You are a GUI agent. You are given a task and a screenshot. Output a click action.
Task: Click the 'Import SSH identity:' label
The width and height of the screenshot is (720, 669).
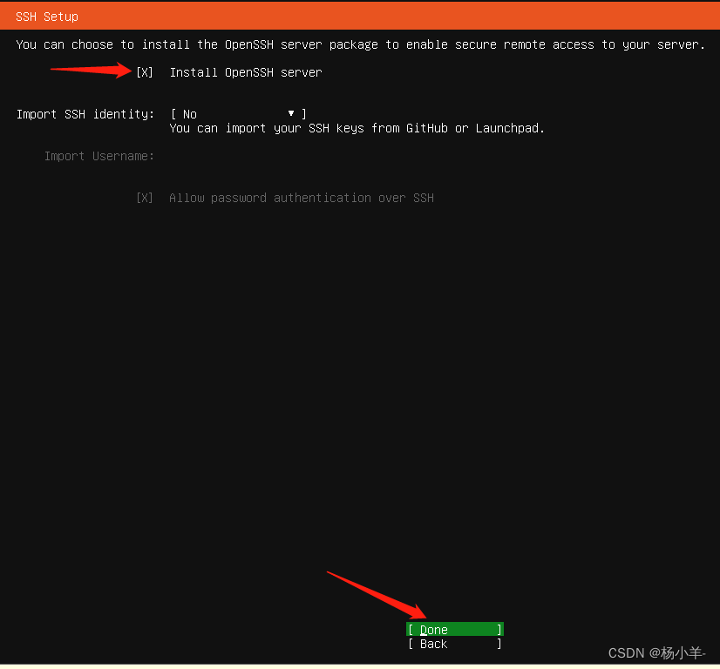(x=85, y=114)
